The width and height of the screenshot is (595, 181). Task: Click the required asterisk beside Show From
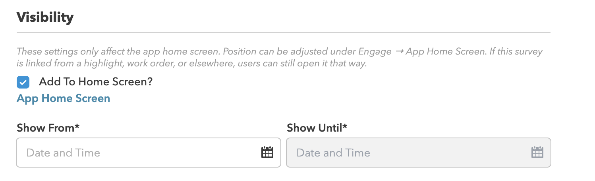pos(77,126)
